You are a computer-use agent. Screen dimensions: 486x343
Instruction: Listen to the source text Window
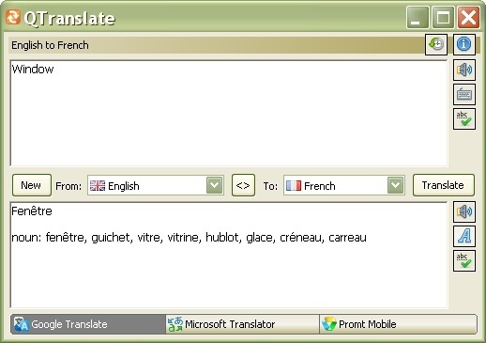point(464,70)
